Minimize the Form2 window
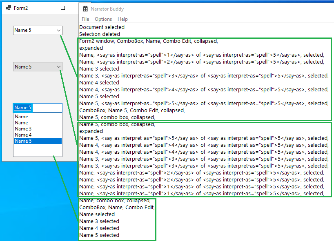Image resolution: width=334 pixels, height=243 pixels. (44, 8)
